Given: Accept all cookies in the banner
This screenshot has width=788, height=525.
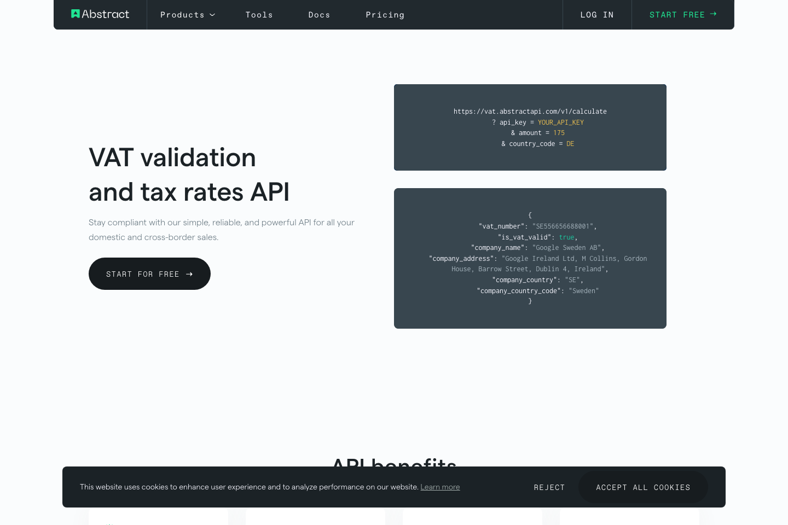Looking at the screenshot, I should (x=643, y=487).
